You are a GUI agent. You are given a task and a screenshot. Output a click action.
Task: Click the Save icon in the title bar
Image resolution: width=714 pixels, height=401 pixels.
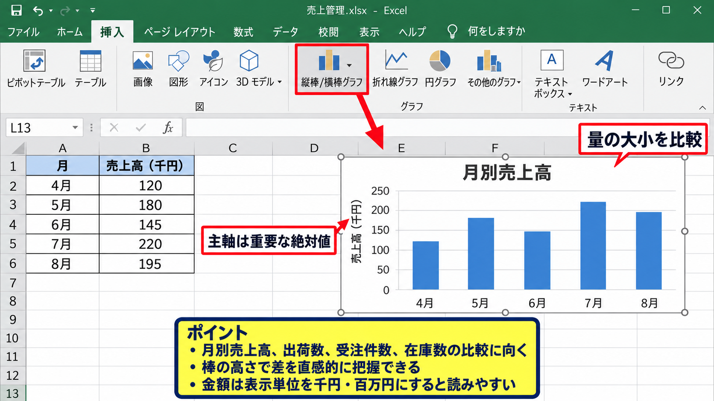tap(16, 10)
